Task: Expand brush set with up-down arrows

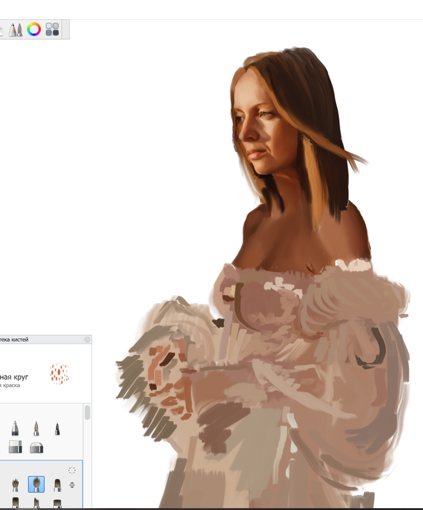Action: coord(72,485)
